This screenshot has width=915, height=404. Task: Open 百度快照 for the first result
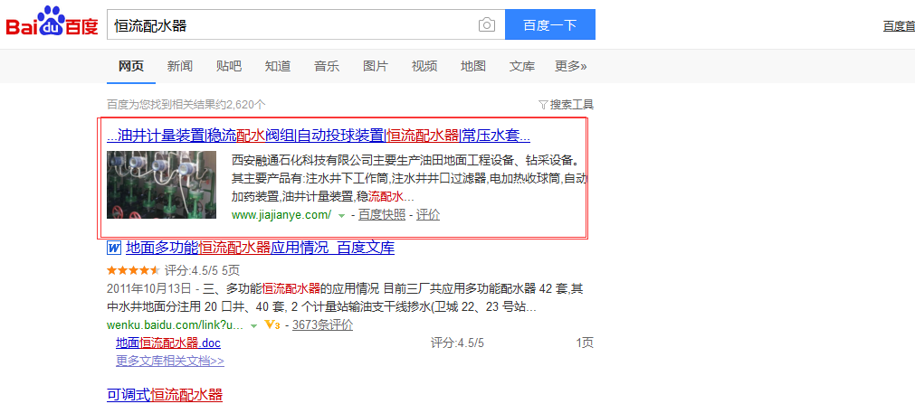[x=381, y=215]
